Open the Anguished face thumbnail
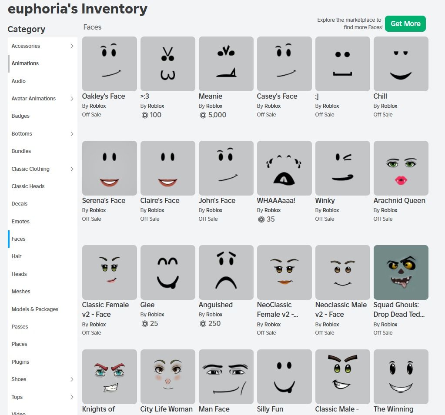 [226, 272]
